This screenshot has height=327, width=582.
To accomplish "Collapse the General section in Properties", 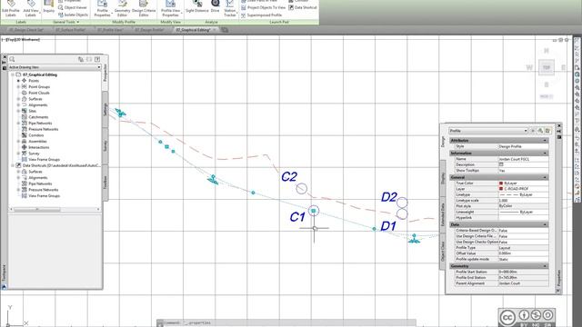I will [x=545, y=177].
